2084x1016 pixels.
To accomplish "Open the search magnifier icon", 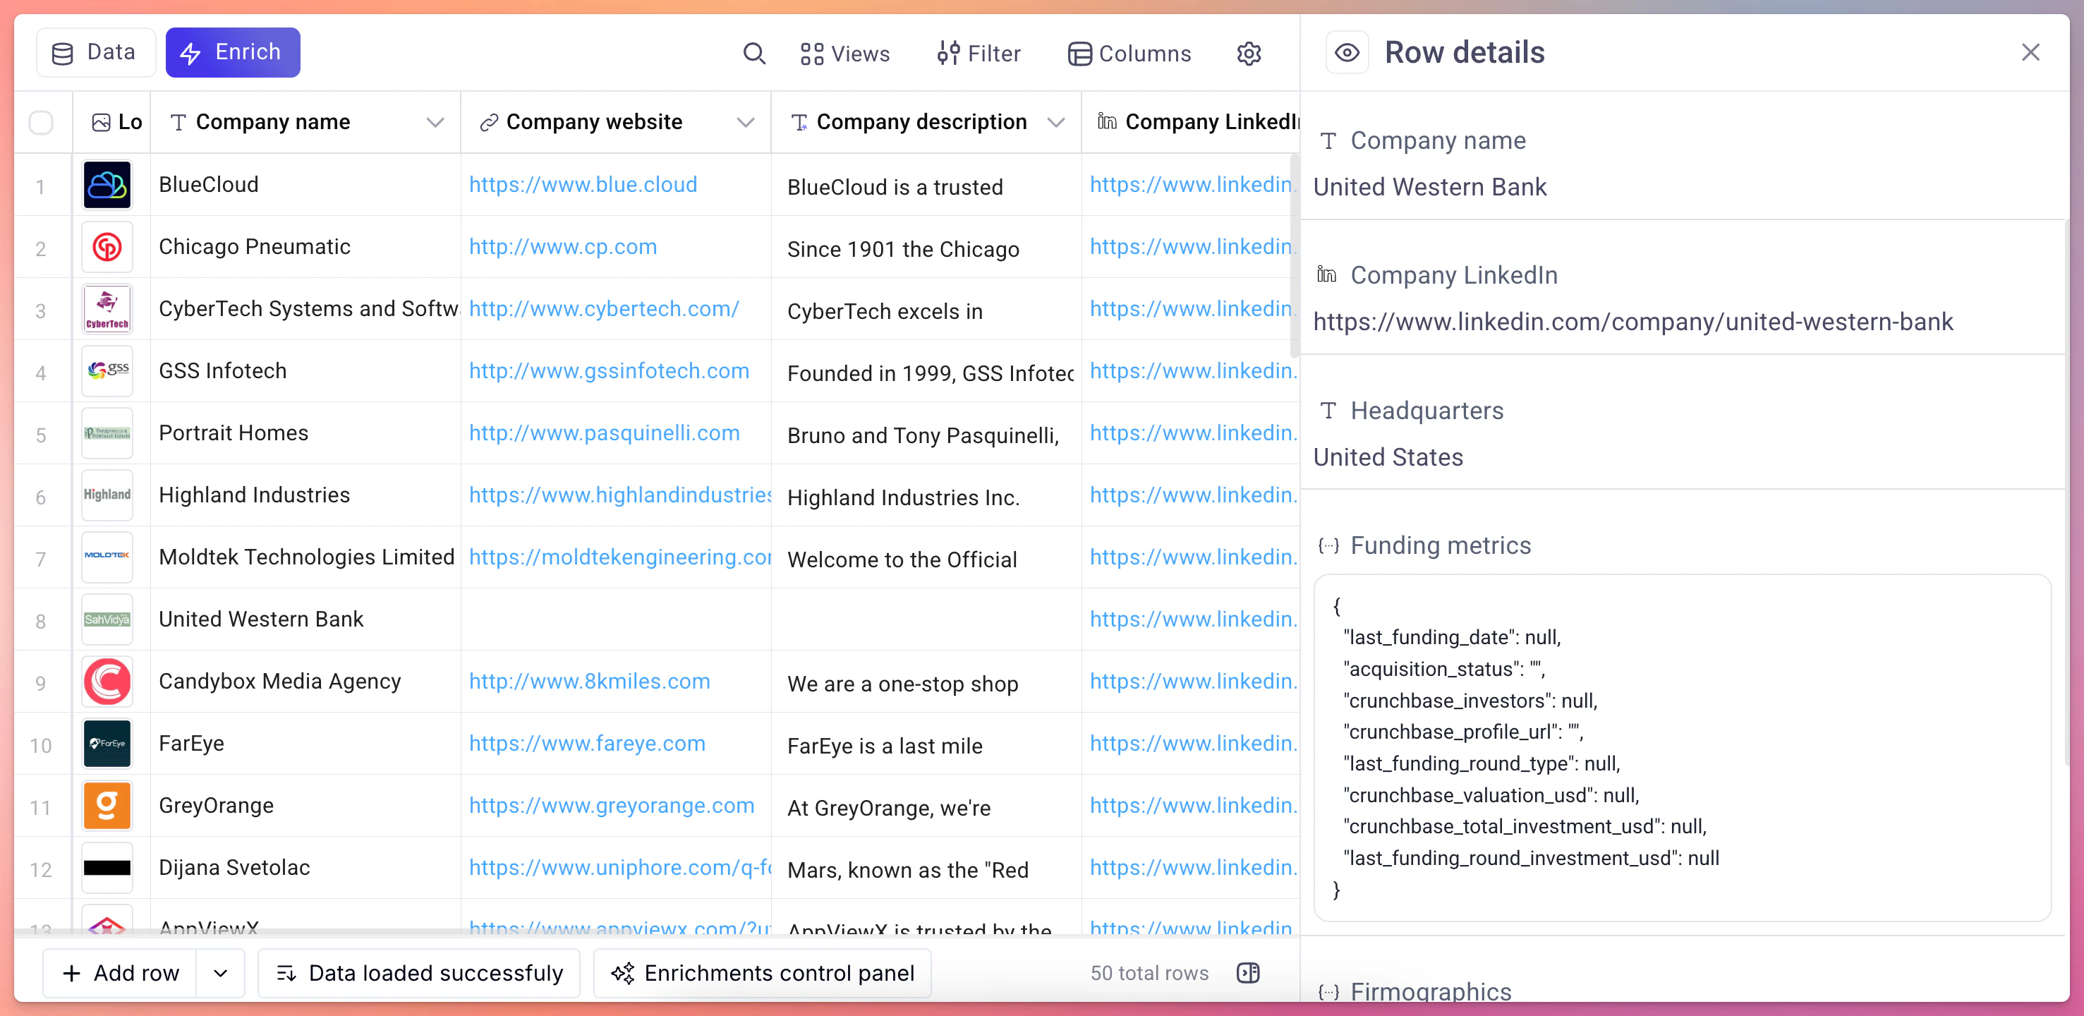I will pyautogui.click(x=754, y=54).
